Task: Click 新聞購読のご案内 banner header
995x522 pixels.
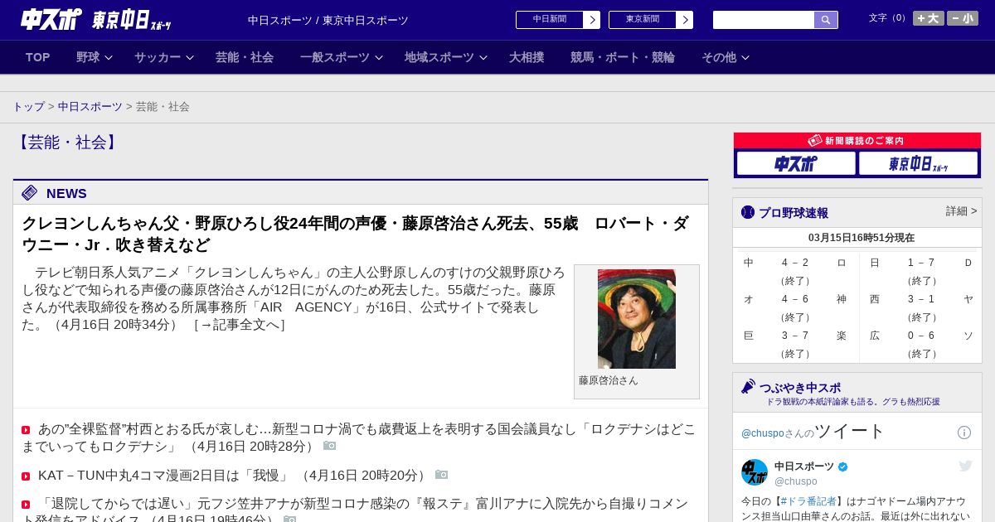Action: point(857,141)
